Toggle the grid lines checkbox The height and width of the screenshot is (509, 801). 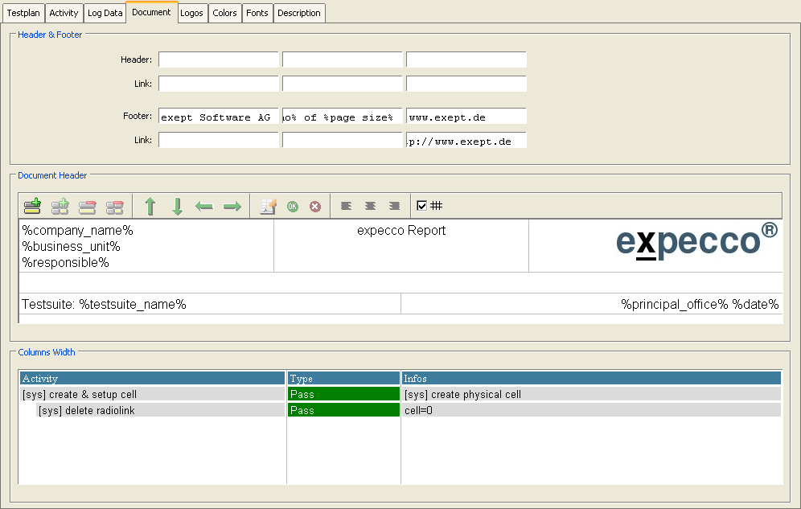point(422,206)
